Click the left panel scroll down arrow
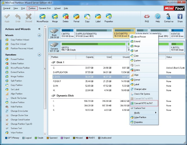 coord(45,134)
